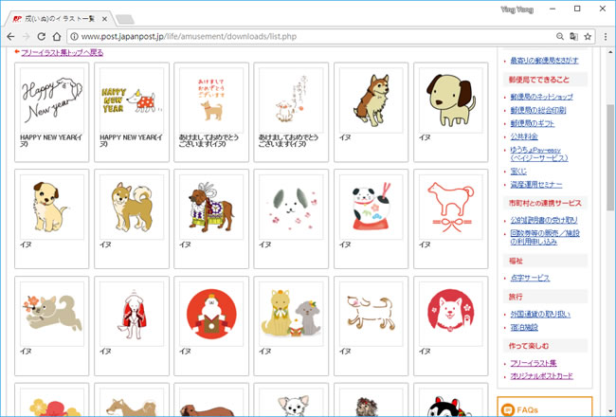Open 公的証明書の受け取り link

544,220
